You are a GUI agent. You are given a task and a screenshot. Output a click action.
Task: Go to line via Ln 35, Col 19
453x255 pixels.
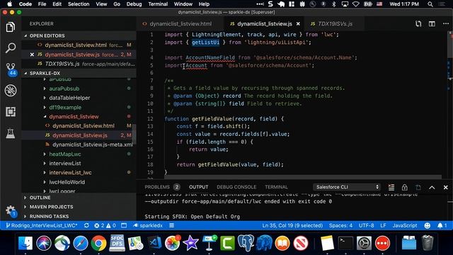(x=292, y=225)
